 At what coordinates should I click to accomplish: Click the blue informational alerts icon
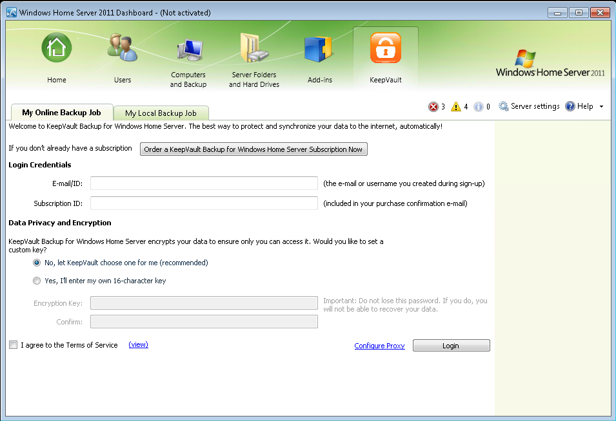[478, 107]
